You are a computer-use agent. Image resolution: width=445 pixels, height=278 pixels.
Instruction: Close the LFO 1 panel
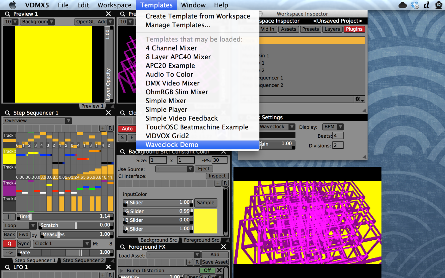[x=108, y=267]
